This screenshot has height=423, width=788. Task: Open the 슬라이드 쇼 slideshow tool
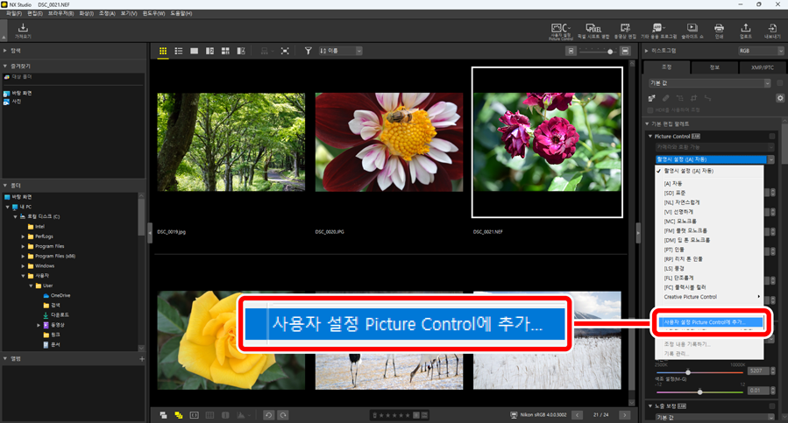click(x=692, y=31)
